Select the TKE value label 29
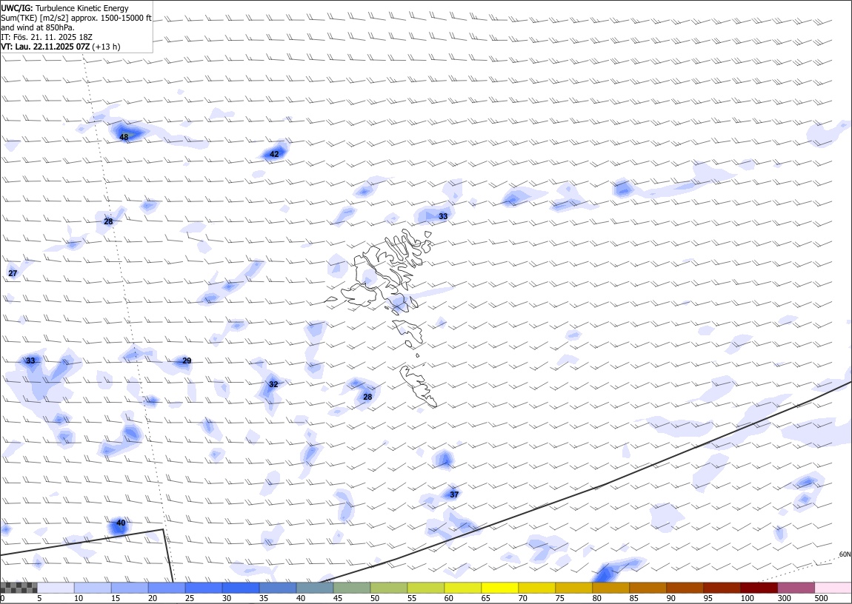852x604 pixels. click(187, 361)
